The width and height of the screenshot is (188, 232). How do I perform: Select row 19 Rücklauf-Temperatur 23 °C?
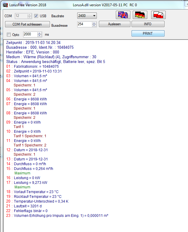34,197
